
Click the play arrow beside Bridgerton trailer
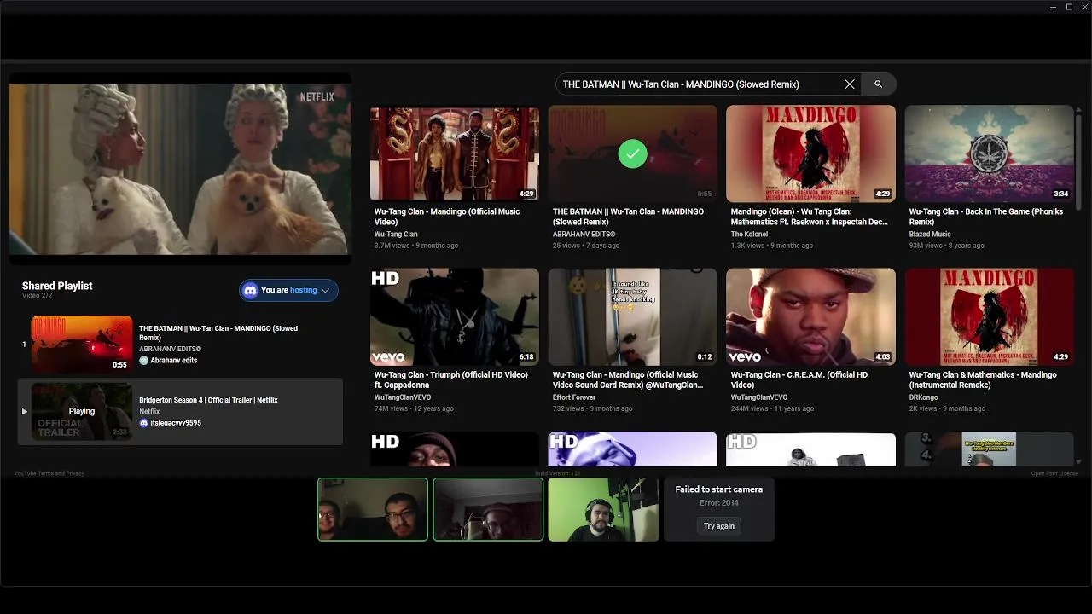point(24,411)
